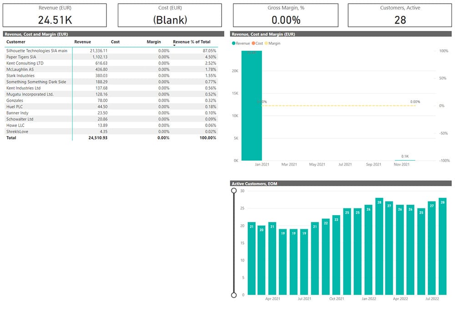The image size is (455, 310).
Task: Select the Customers, Active card
Action: point(400,15)
